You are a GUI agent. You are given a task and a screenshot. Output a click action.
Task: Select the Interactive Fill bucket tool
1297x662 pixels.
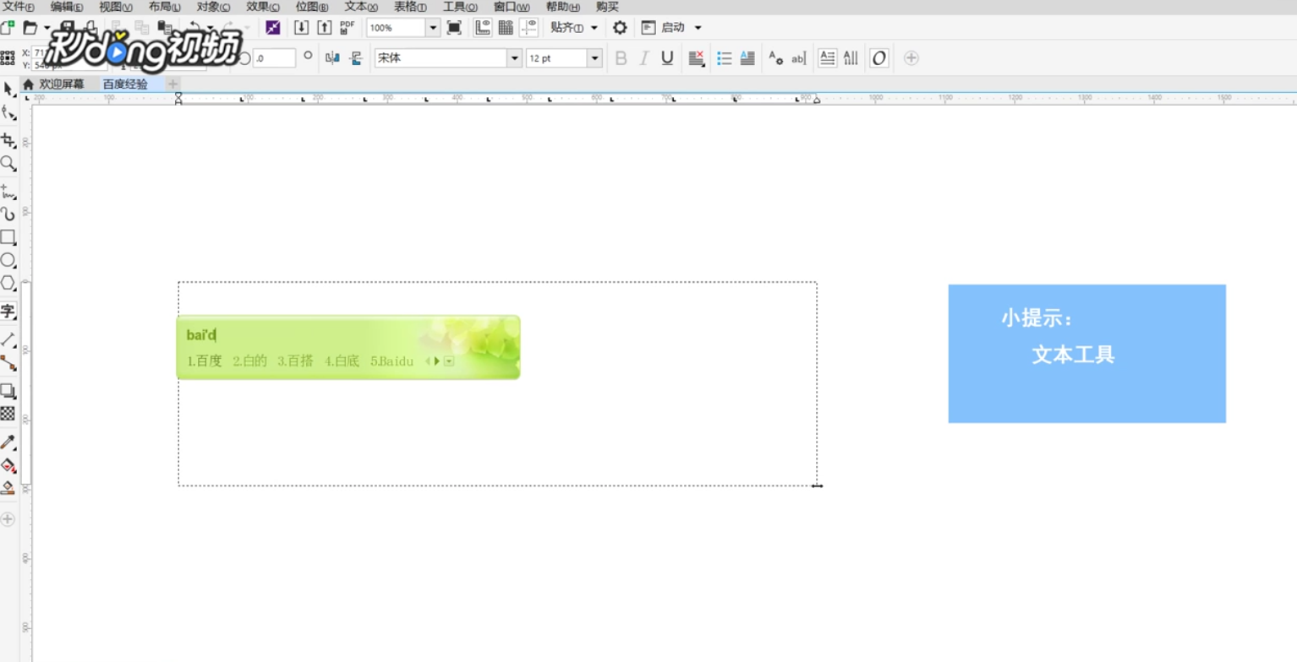point(8,464)
